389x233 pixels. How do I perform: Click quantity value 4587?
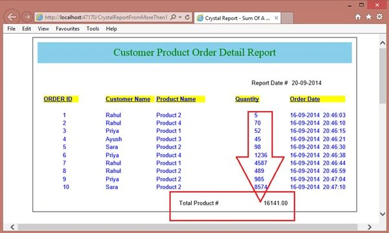pyautogui.click(x=261, y=163)
